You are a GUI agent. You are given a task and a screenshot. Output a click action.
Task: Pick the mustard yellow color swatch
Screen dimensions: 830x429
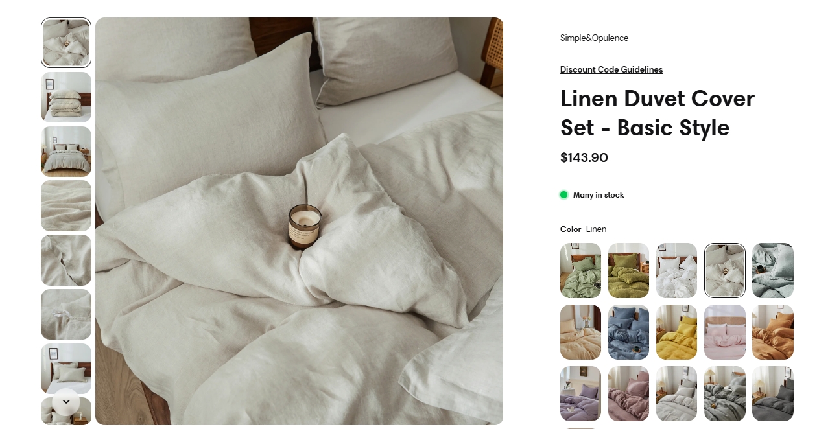(x=677, y=332)
